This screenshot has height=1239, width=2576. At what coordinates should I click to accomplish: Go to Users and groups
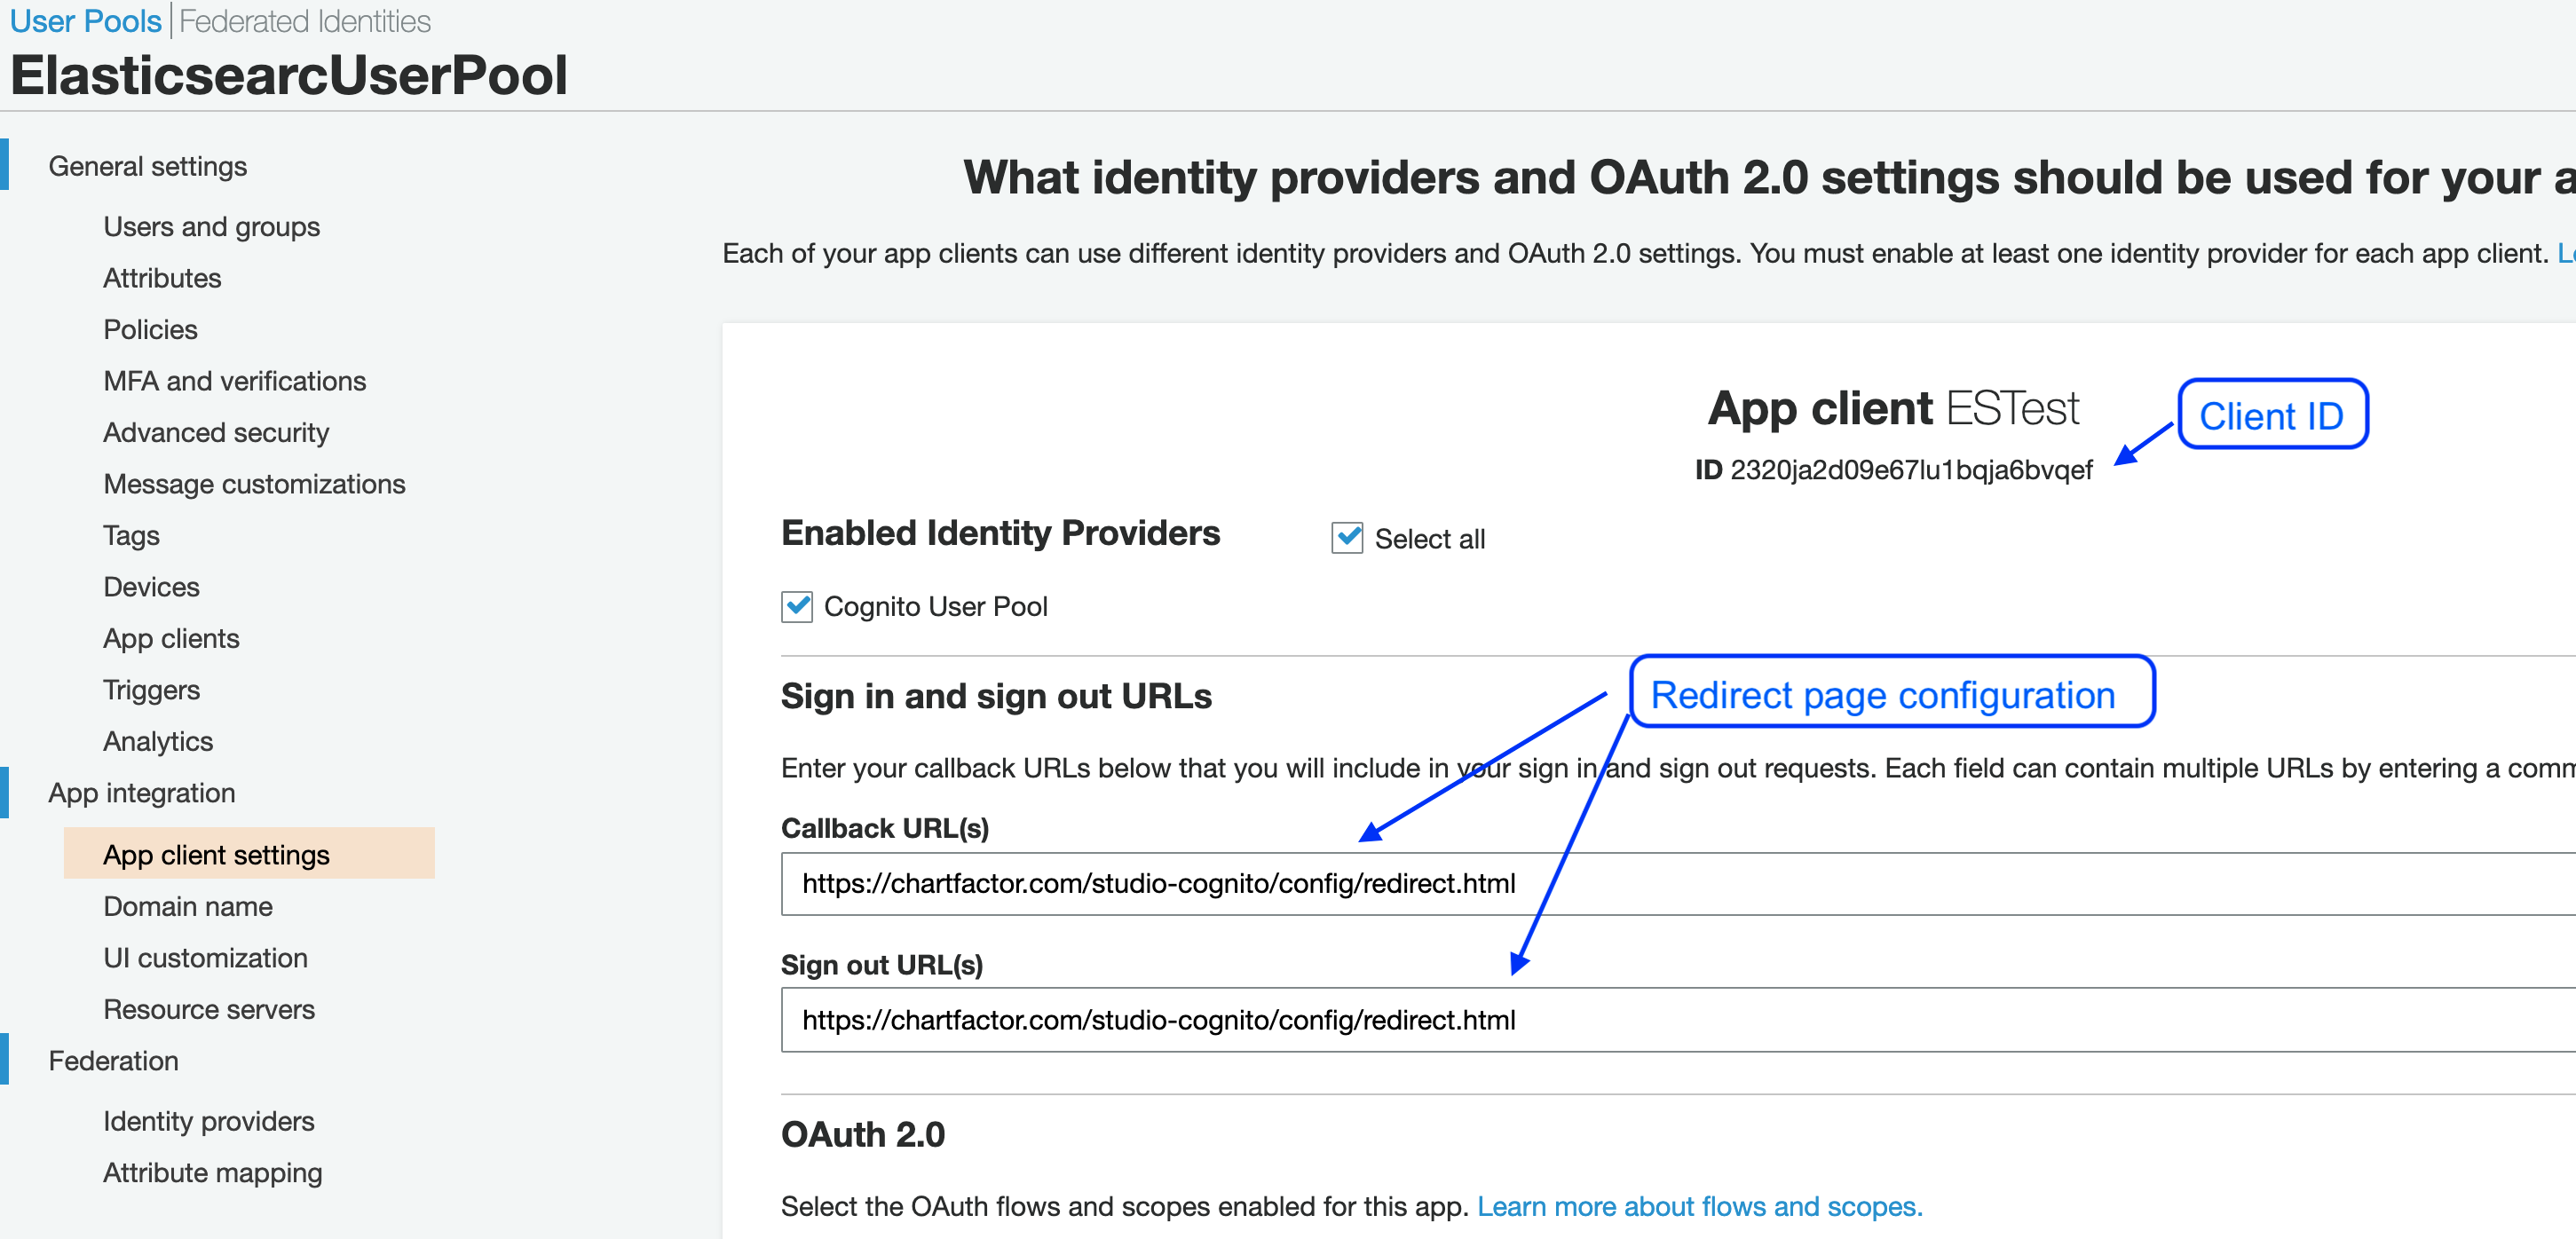pos(211,227)
